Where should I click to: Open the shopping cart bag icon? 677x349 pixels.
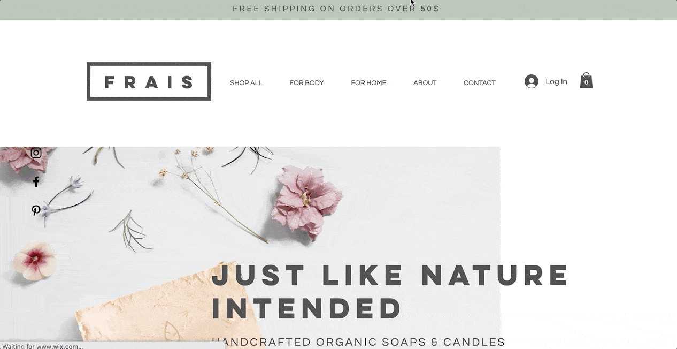point(586,80)
